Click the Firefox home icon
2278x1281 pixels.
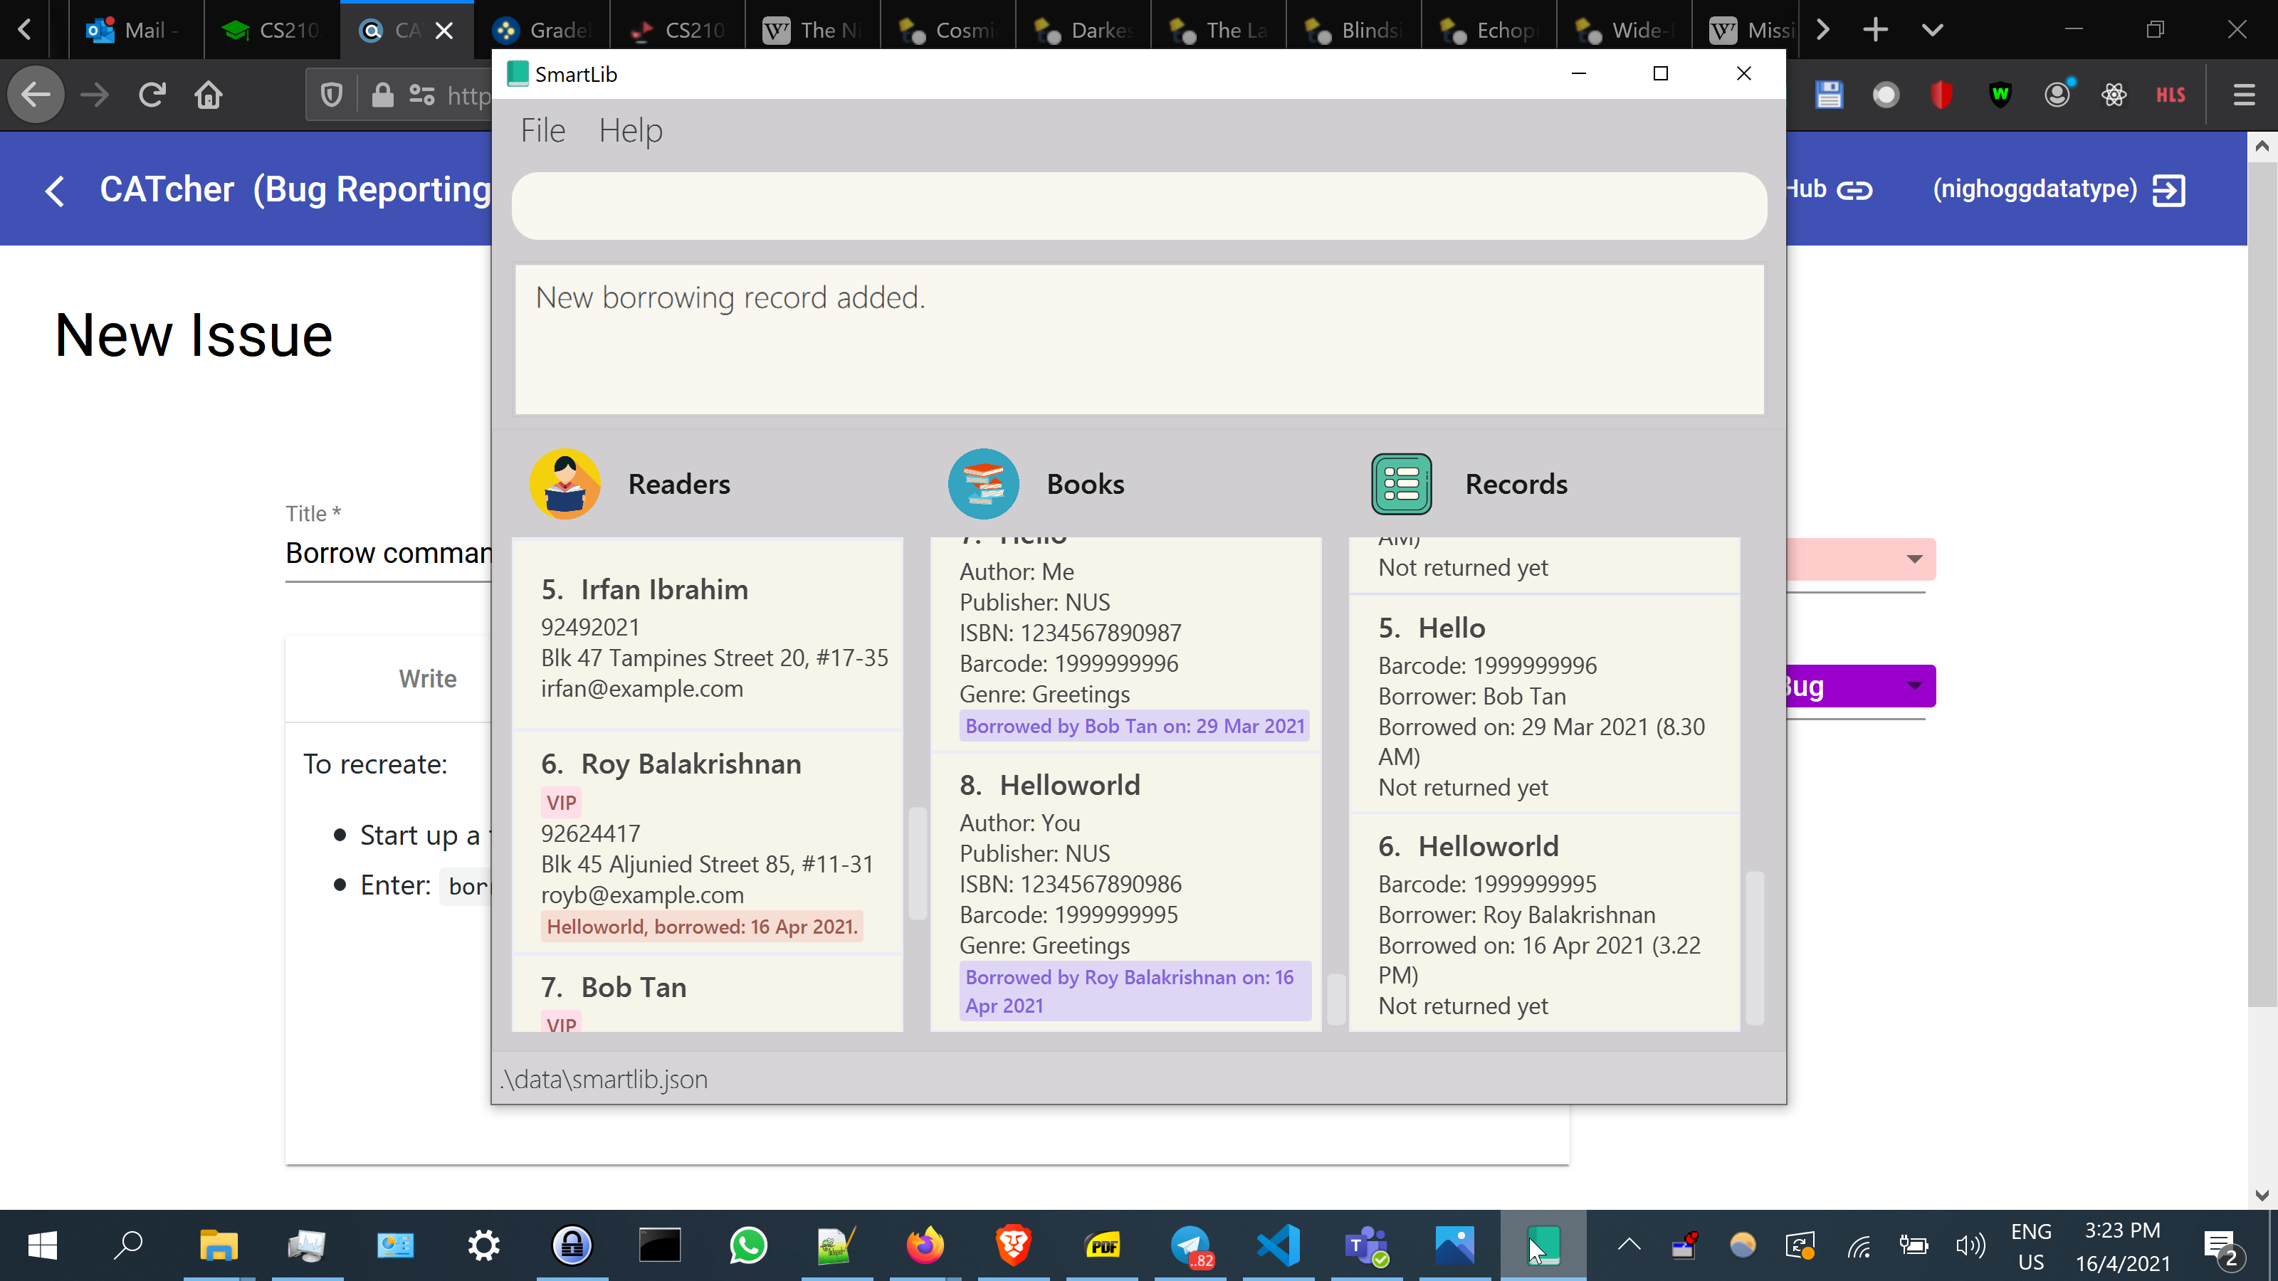[208, 95]
